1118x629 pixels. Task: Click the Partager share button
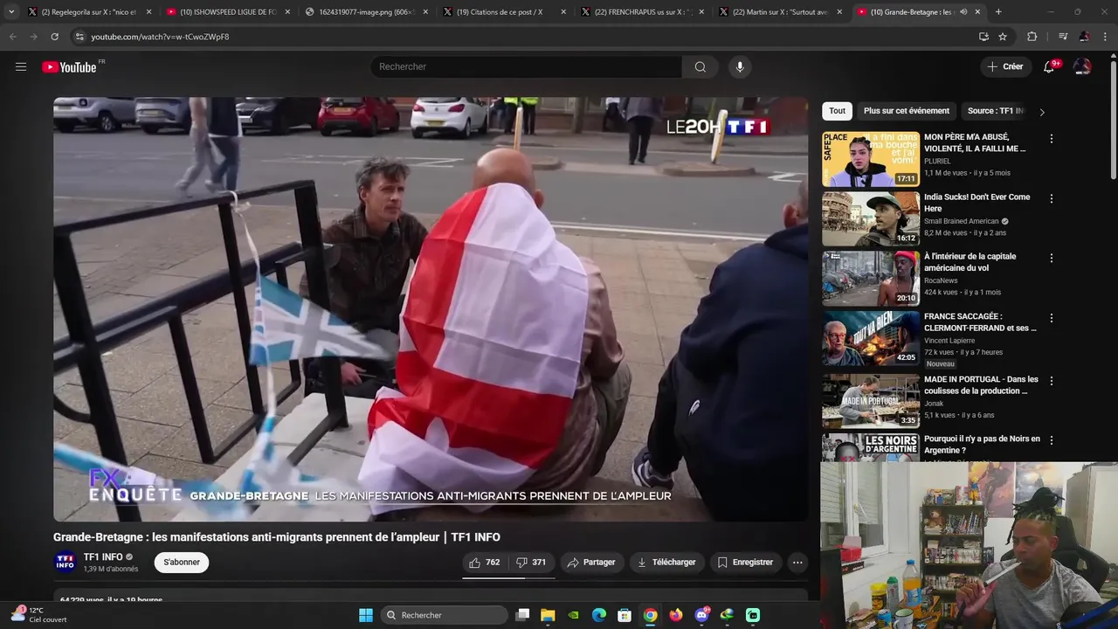(591, 563)
